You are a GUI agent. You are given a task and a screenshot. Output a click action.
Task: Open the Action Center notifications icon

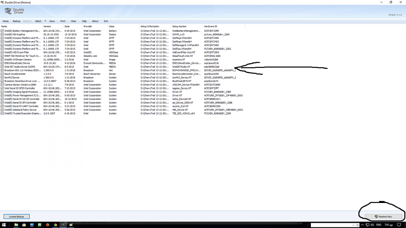399,225
